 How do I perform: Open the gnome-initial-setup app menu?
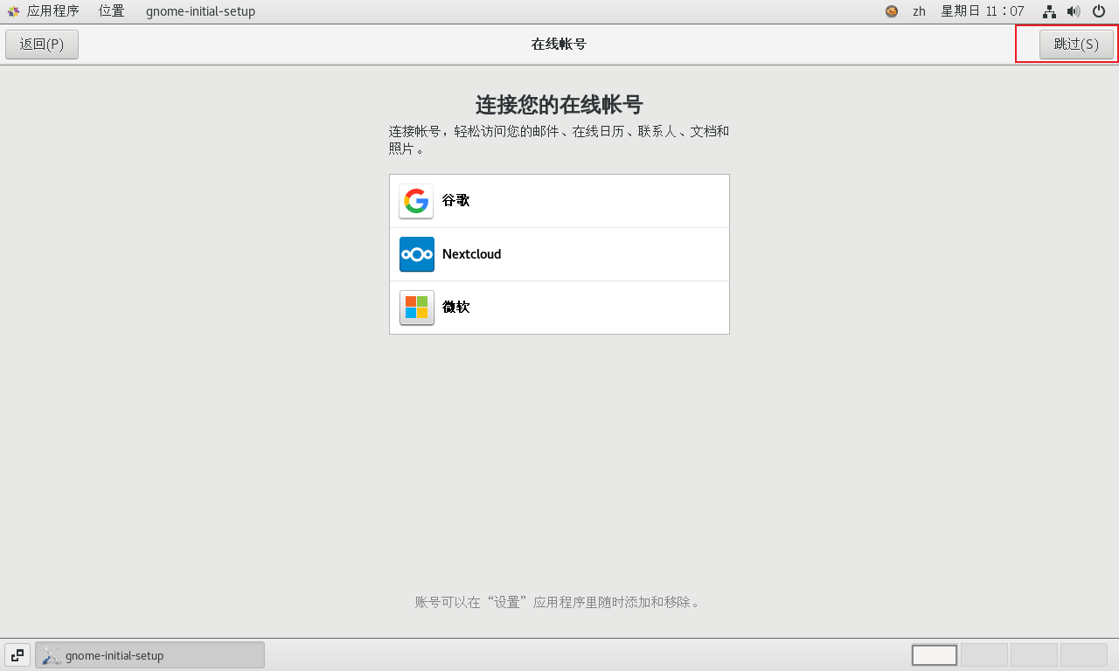coord(200,11)
